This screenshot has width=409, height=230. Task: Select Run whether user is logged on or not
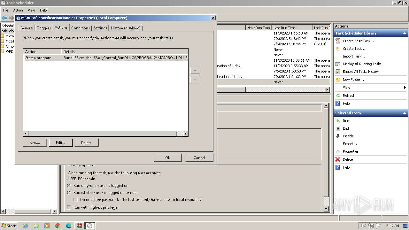click(x=69, y=193)
